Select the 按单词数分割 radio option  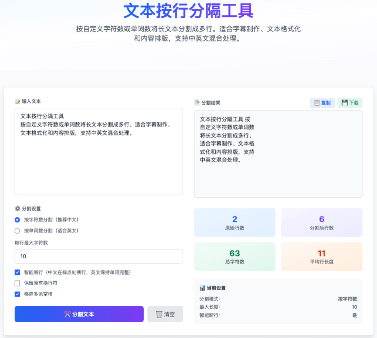17,231
